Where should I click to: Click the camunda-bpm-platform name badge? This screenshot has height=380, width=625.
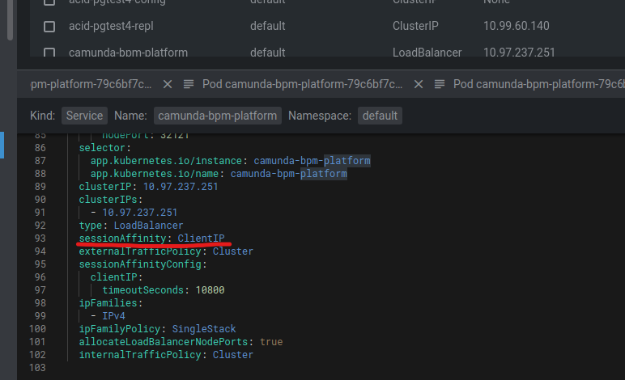(218, 116)
